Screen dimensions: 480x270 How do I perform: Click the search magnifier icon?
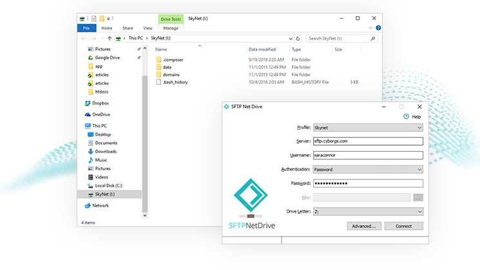[373, 39]
